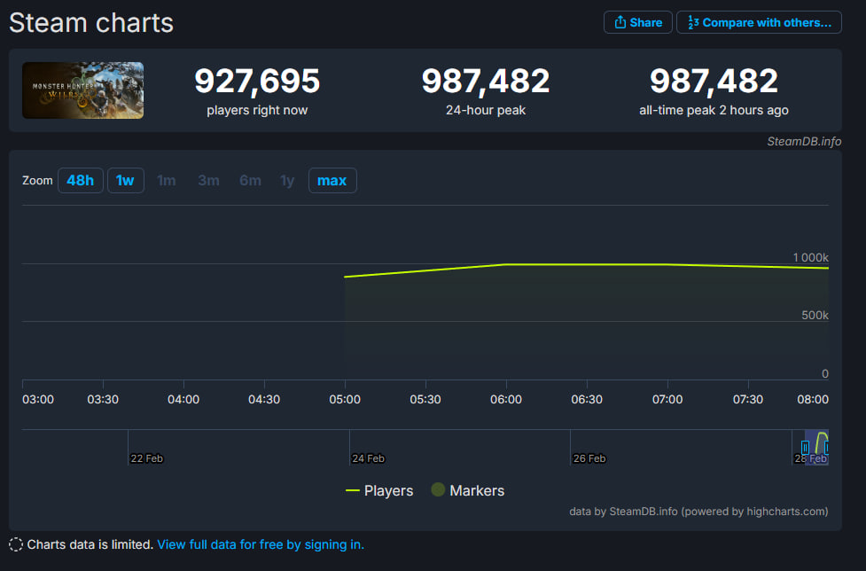Click the 24-hour peak label
The width and height of the screenshot is (866, 571).
coord(486,111)
